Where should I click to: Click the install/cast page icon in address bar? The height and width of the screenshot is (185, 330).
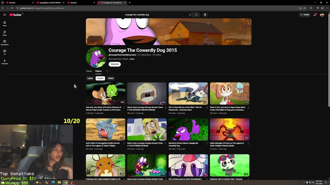pyautogui.click(x=300, y=8)
